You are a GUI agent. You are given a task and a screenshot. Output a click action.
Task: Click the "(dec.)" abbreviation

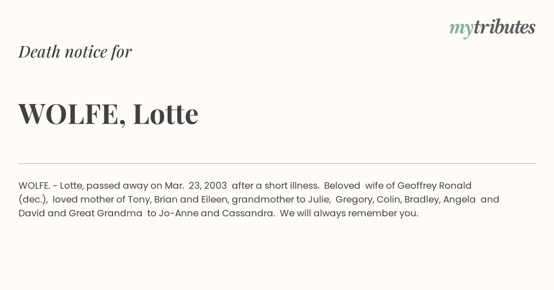(x=33, y=199)
